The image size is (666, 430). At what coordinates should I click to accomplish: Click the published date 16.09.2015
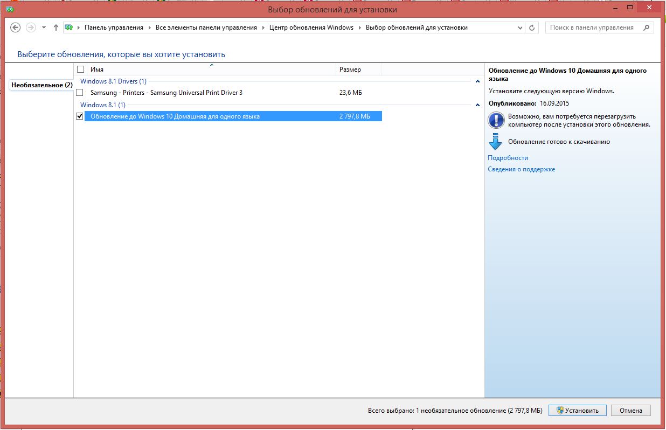click(554, 103)
